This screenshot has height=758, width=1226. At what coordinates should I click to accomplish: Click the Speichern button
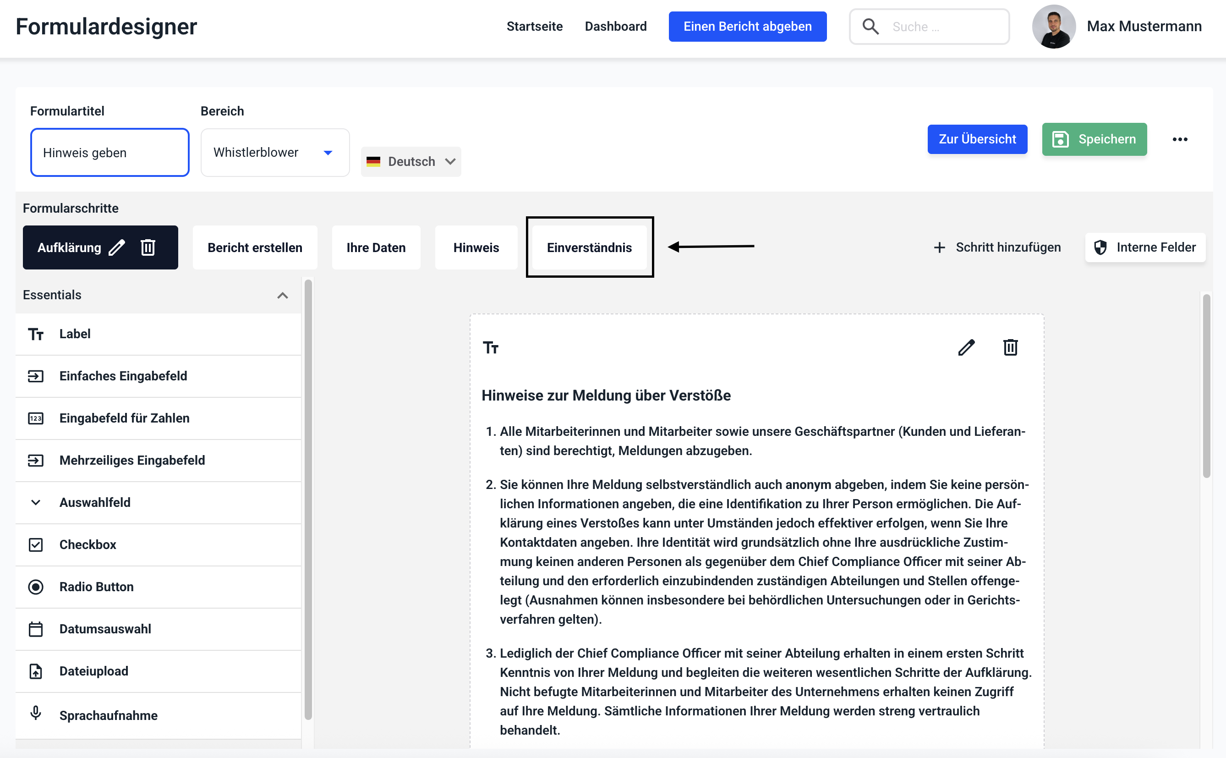(x=1094, y=139)
